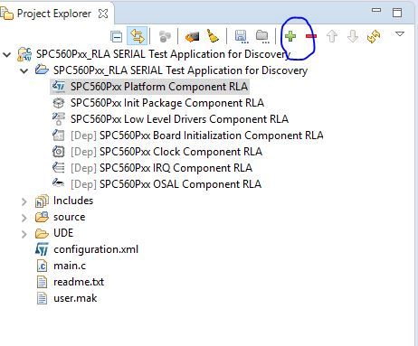Image resolution: width=418 pixels, height=346 pixels.
Task: Click the Generate code chip icon
Action: [192, 37]
